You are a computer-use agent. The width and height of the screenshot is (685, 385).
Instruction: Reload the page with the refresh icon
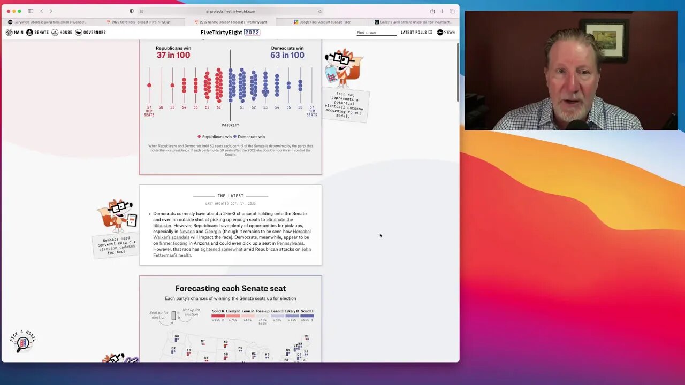click(x=320, y=11)
